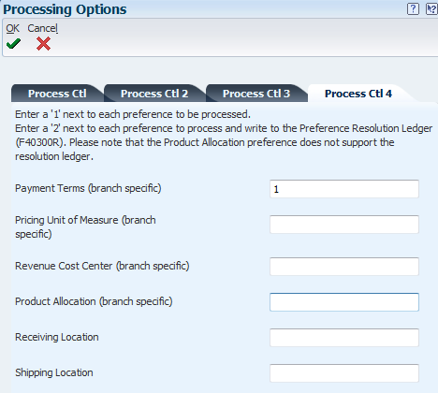The height and width of the screenshot is (393, 438).
Task: Click the context help pointer icon
Action: pos(431,8)
